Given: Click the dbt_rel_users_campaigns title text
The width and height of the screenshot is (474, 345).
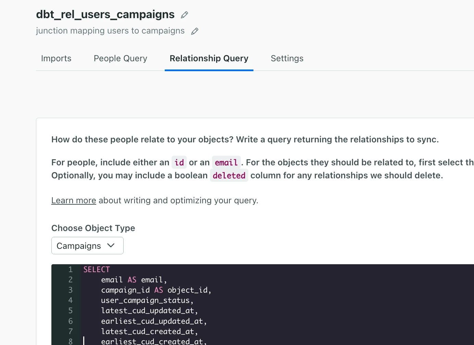Looking at the screenshot, I should coord(105,14).
